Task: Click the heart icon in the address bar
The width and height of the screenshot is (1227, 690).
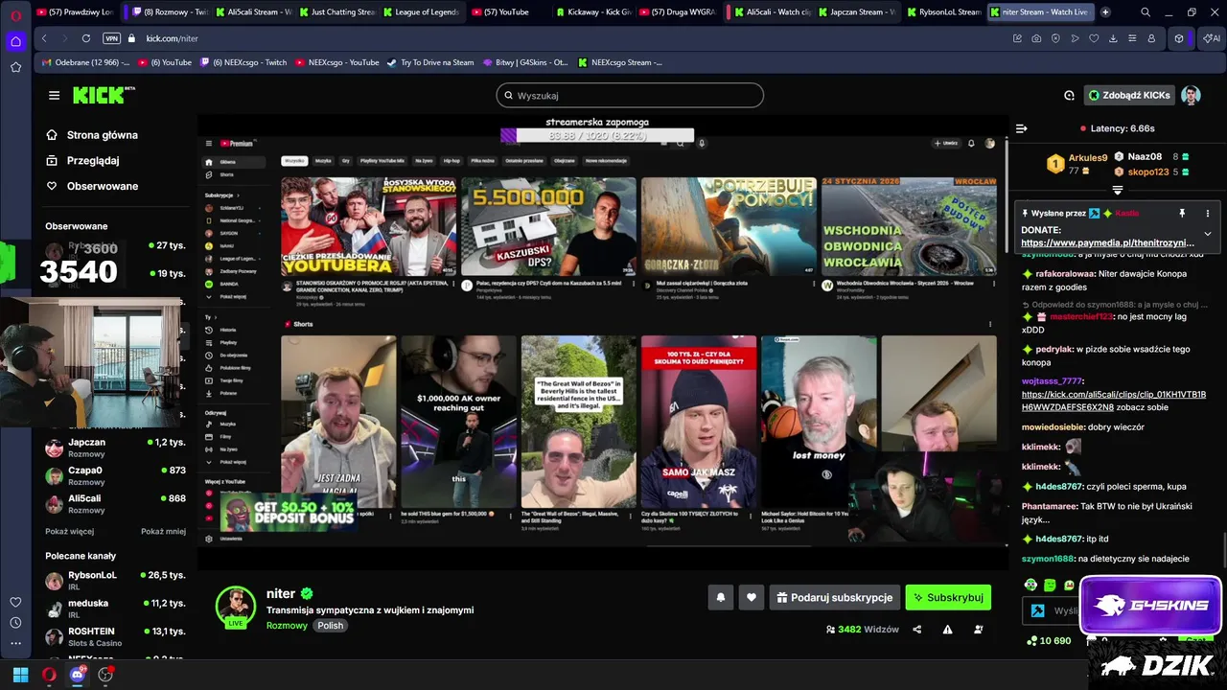Action: (1094, 38)
